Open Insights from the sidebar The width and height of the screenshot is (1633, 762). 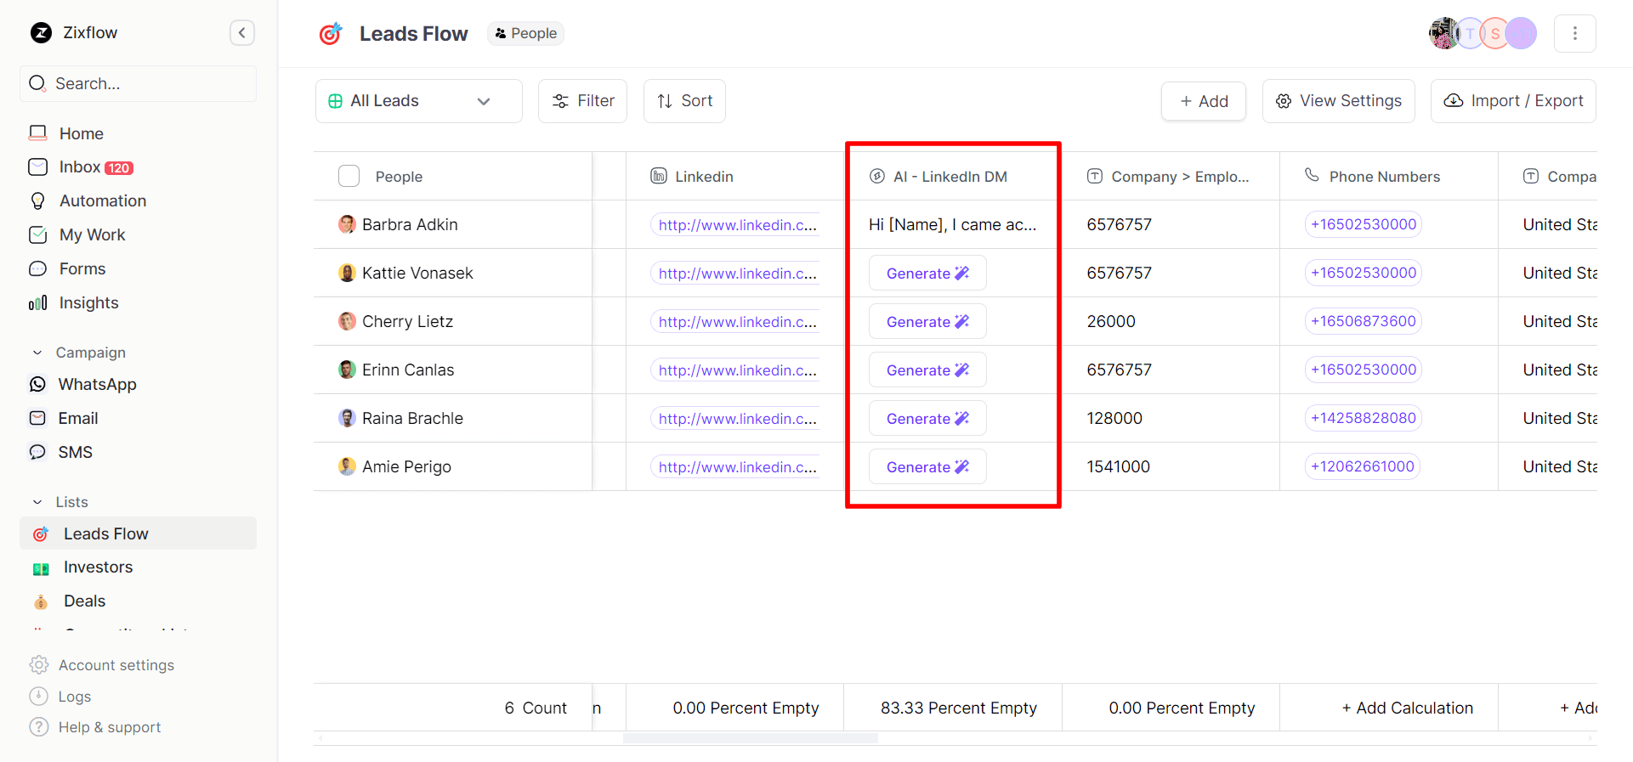[88, 303]
